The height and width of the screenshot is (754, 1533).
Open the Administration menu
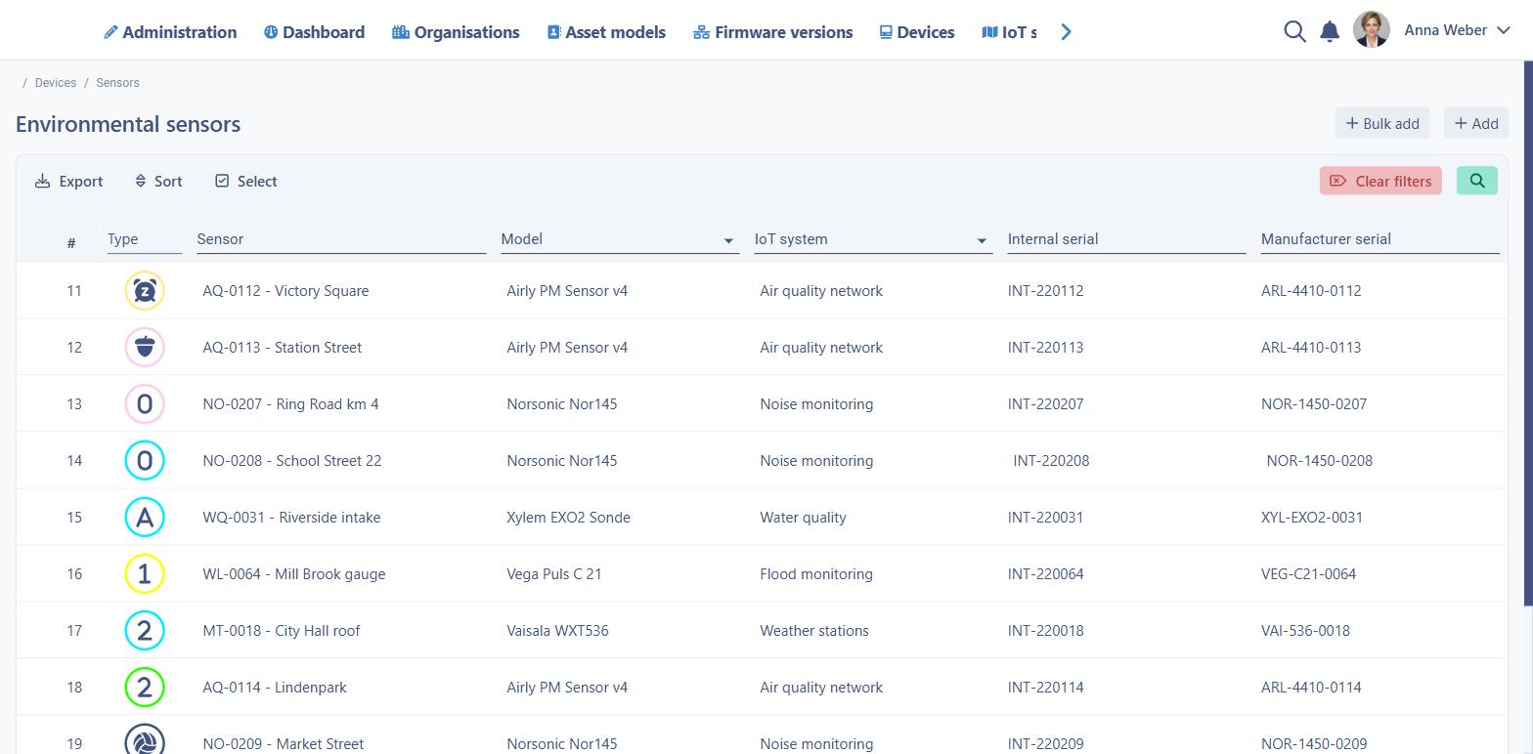(x=170, y=32)
